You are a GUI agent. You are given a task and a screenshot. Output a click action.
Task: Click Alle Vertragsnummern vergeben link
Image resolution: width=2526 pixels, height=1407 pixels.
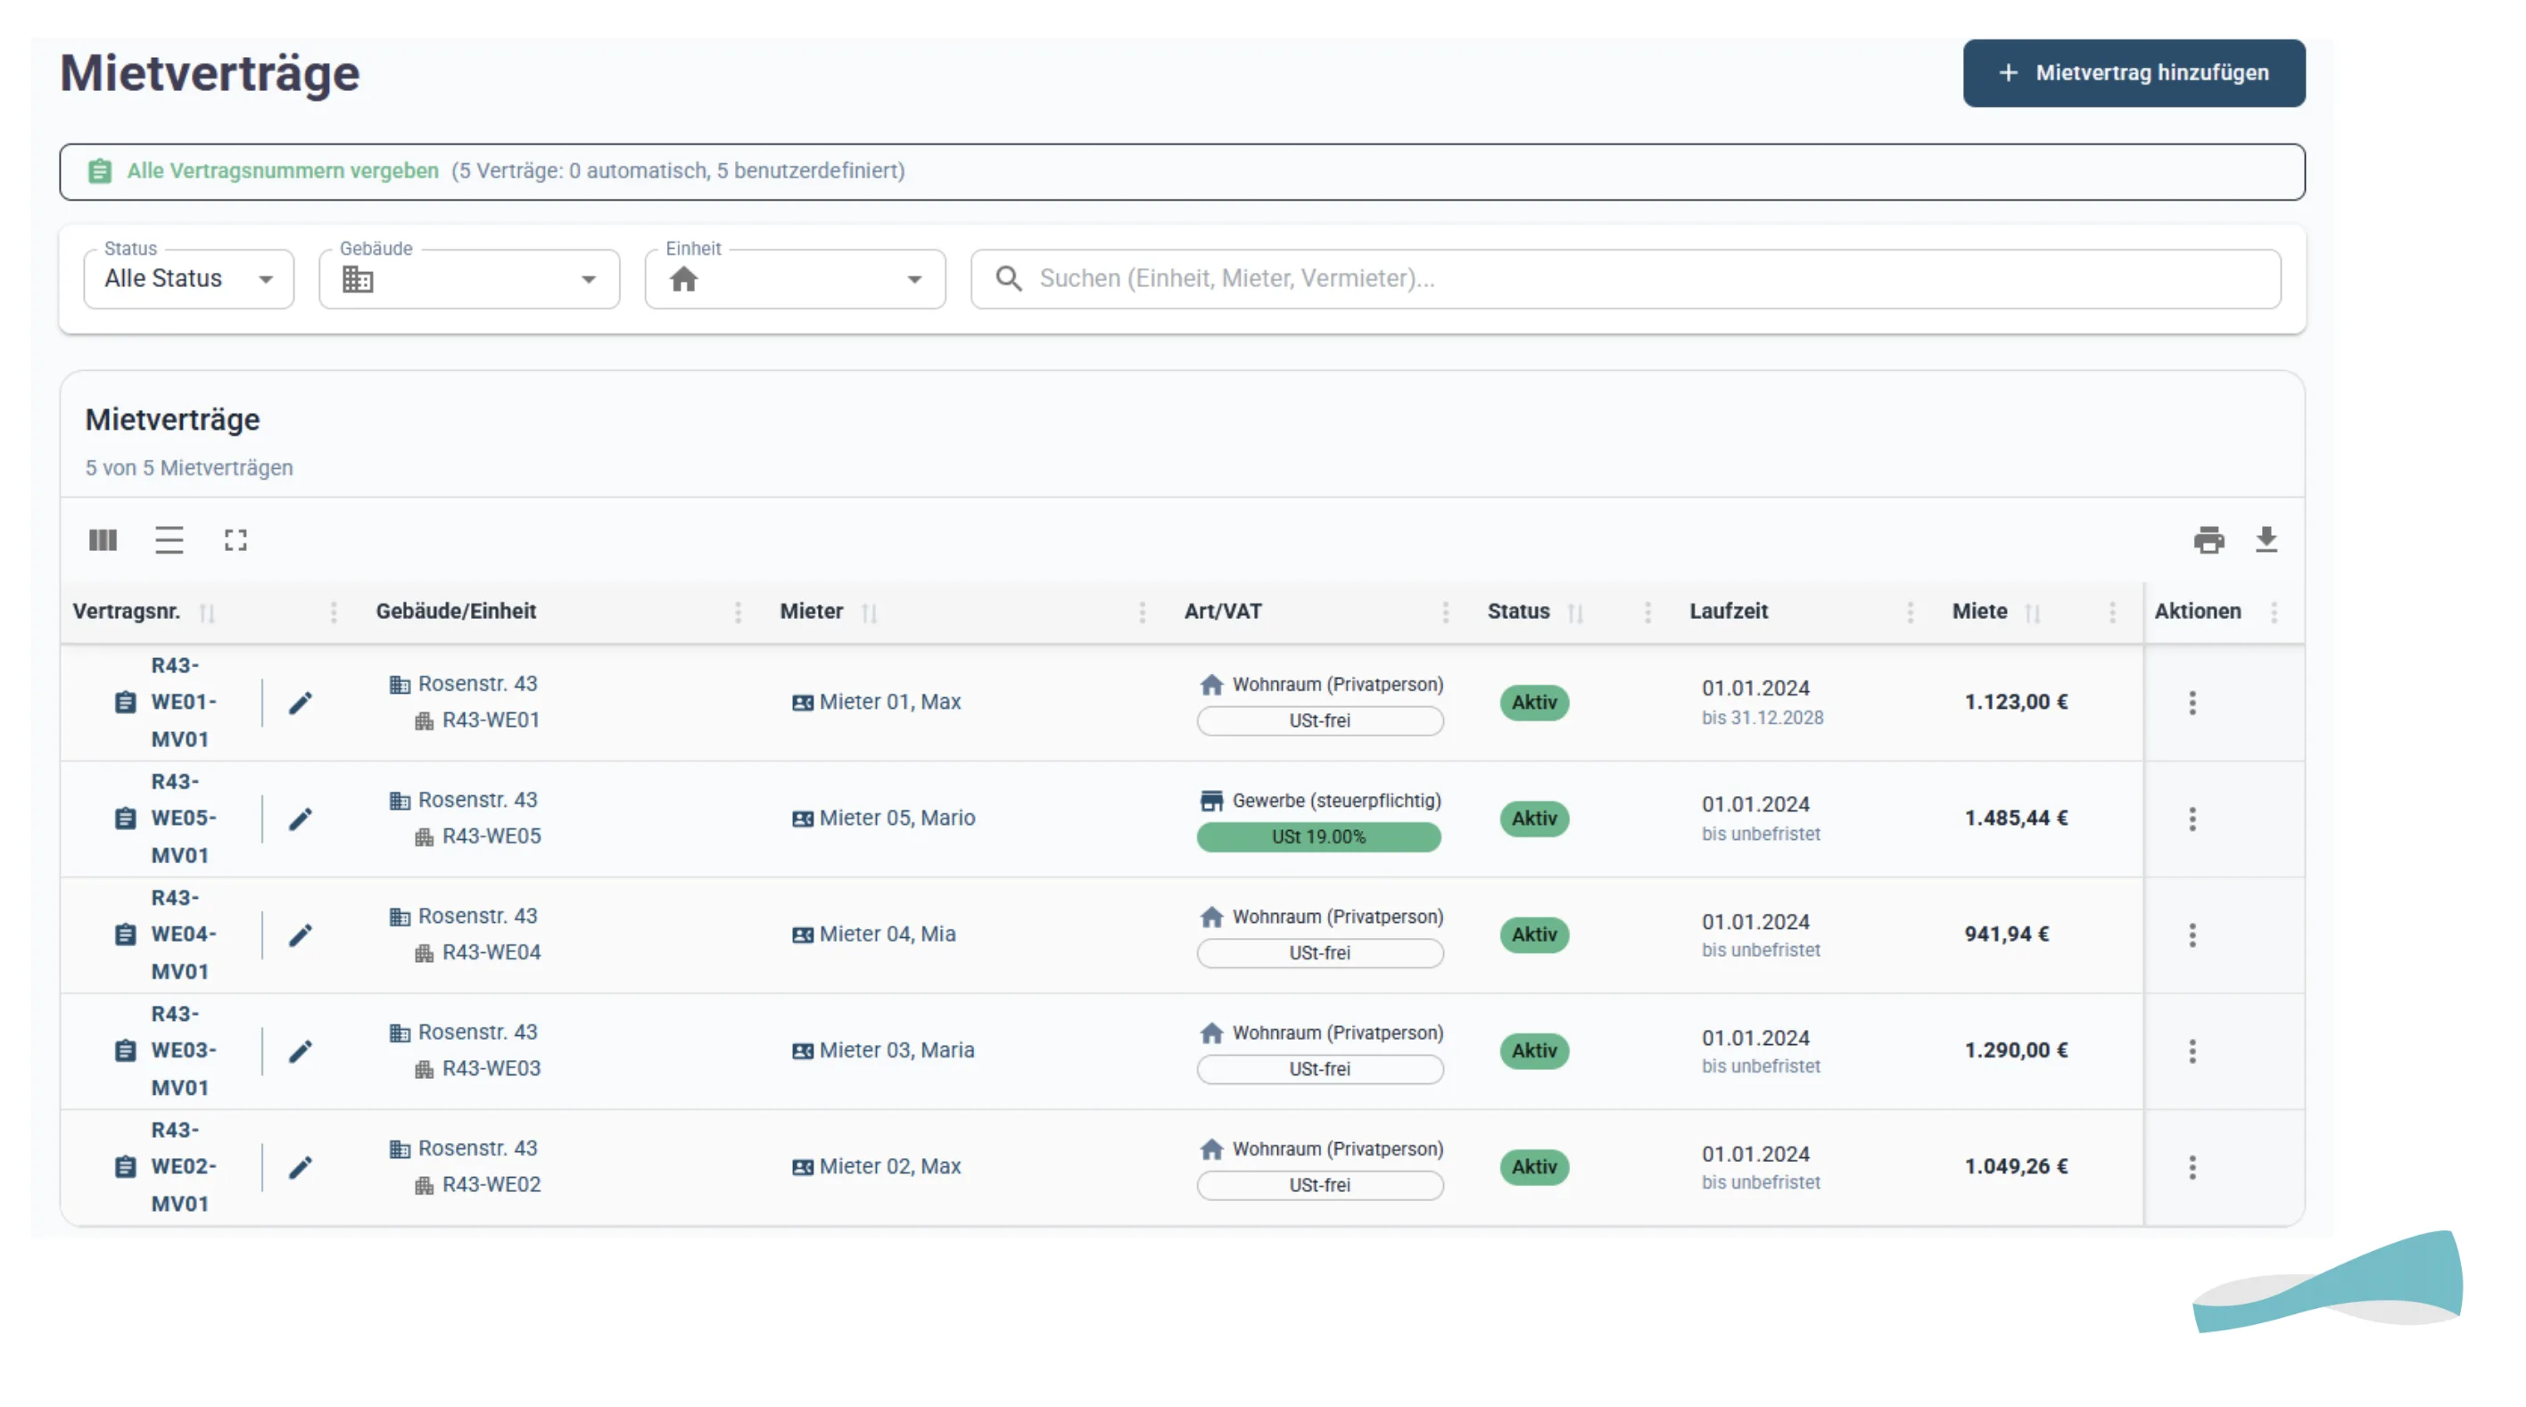tap(283, 170)
